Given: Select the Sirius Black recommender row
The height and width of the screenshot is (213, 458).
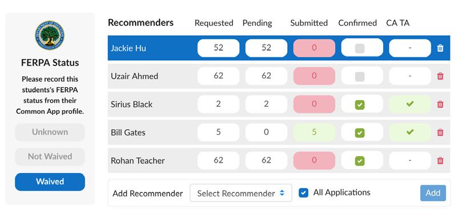Looking at the screenshot, I should click(x=279, y=104).
